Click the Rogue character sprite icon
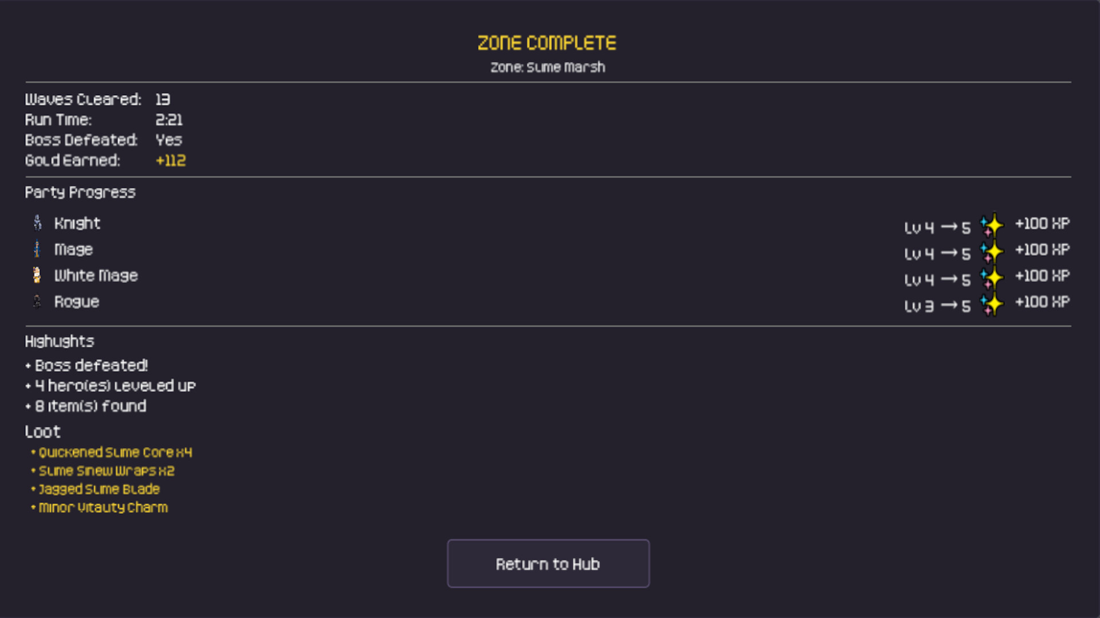The height and width of the screenshot is (618, 1100). [x=37, y=302]
